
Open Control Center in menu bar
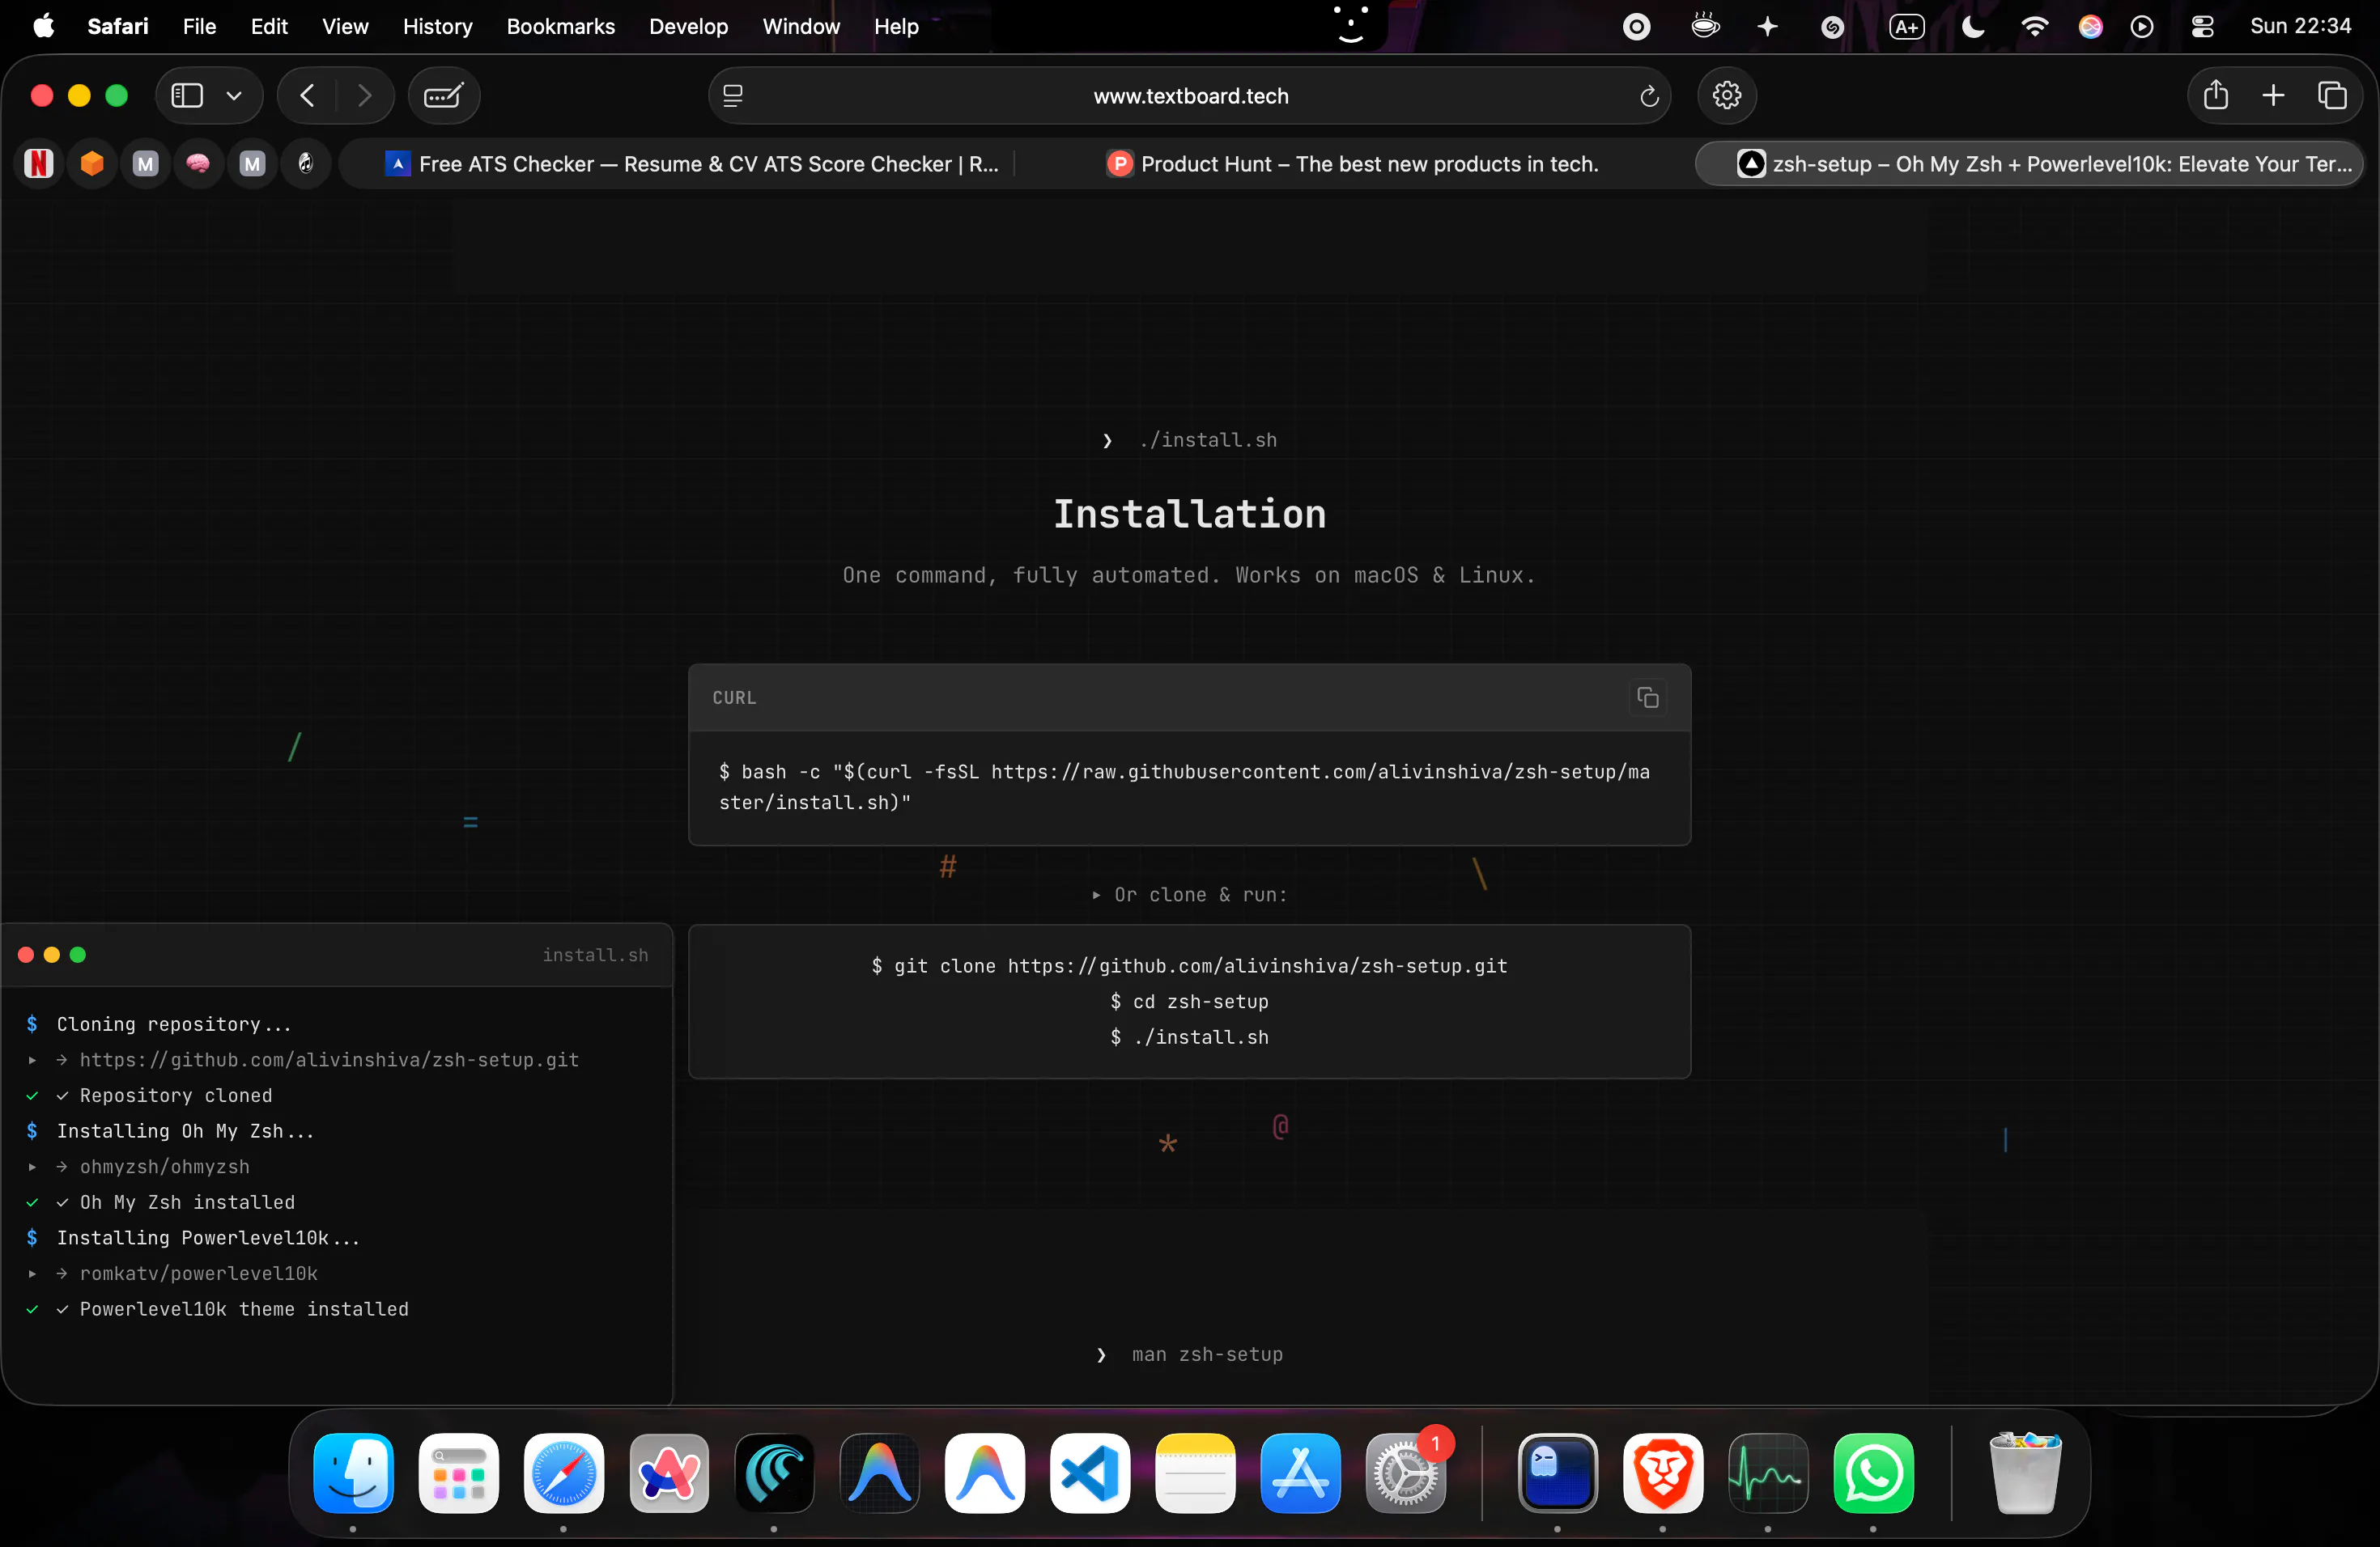[2202, 27]
